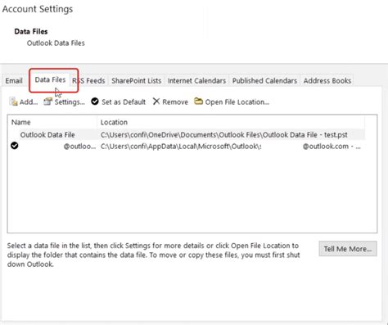The image size is (388, 325).
Task: Click the Remove X icon
Action: tap(156, 102)
